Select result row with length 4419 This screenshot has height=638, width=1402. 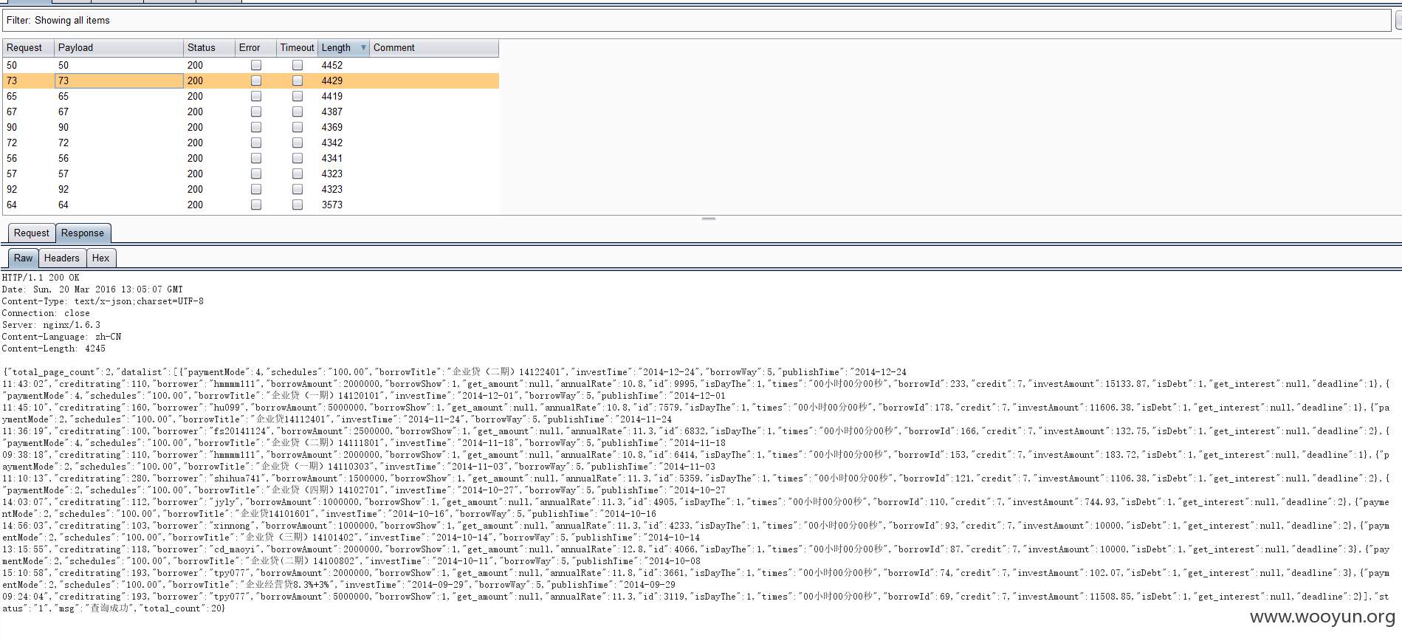[x=251, y=96]
